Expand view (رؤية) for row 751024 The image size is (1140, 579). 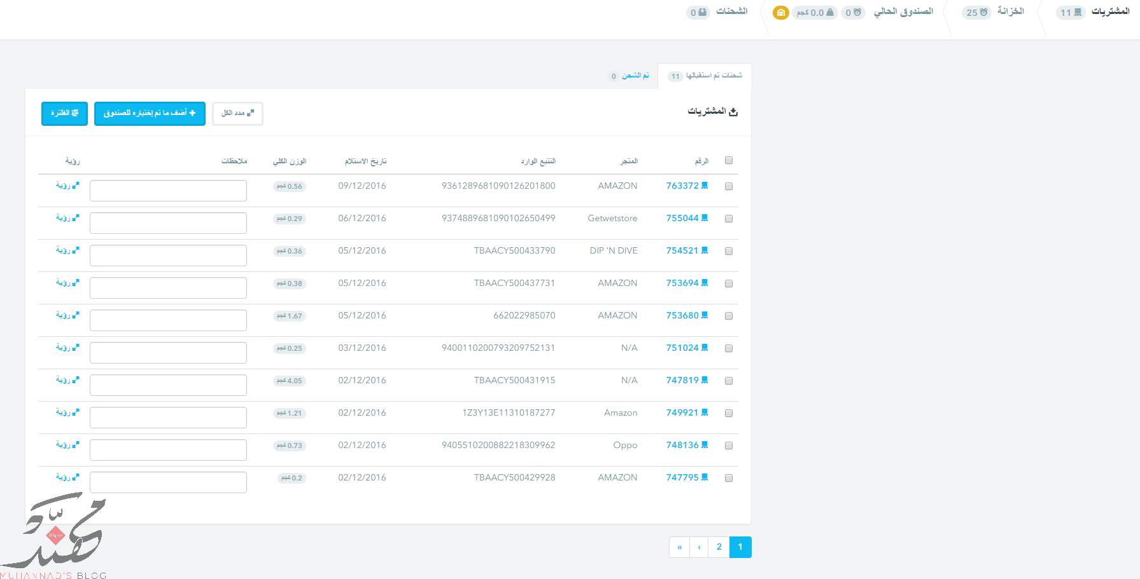(x=67, y=347)
